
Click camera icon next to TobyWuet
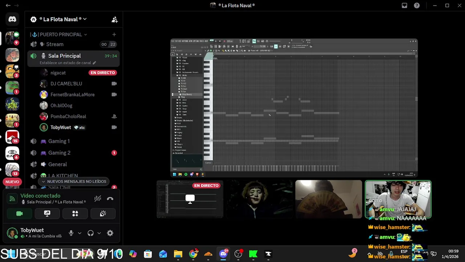coord(114,127)
